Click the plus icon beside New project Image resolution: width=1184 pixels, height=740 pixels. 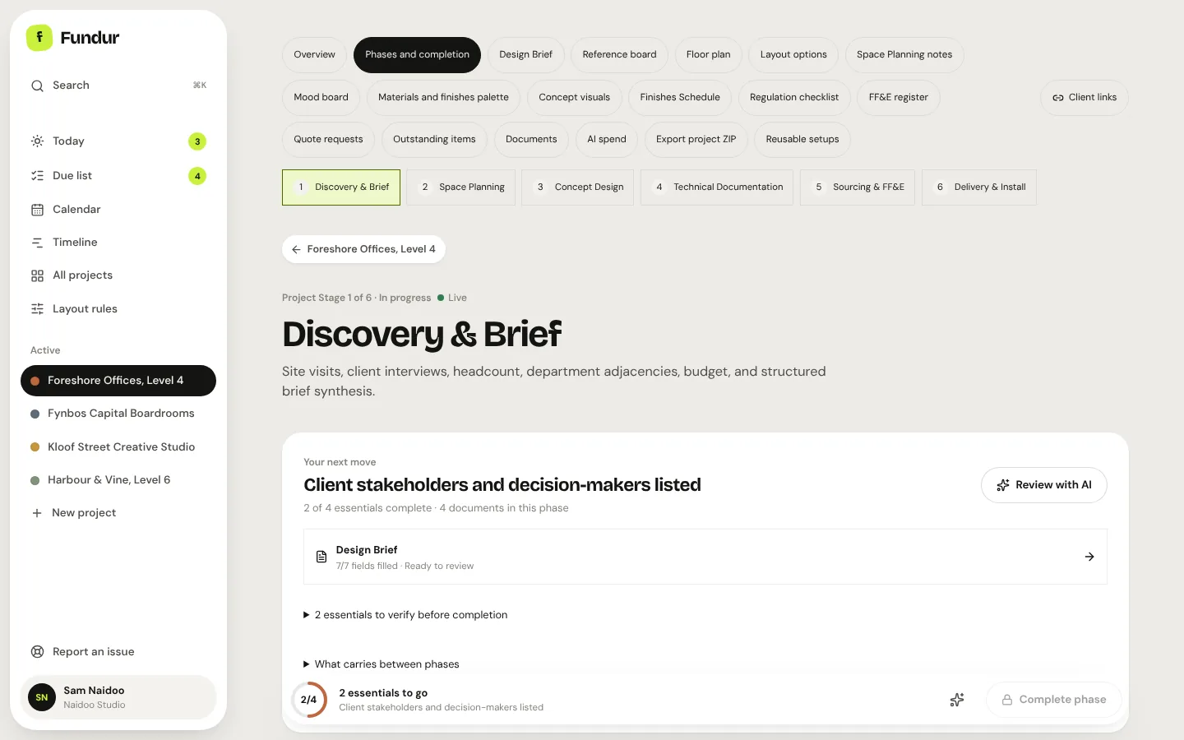(x=36, y=513)
